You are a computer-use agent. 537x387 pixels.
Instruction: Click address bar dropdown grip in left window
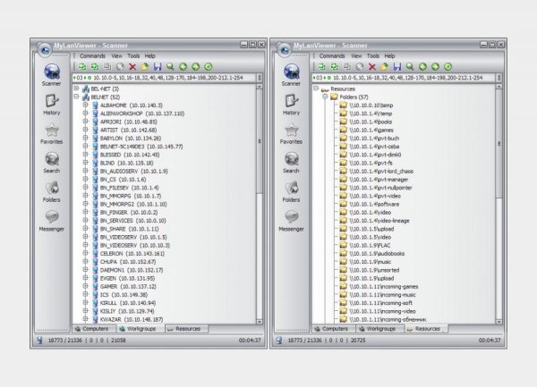[x=260, y=78]
